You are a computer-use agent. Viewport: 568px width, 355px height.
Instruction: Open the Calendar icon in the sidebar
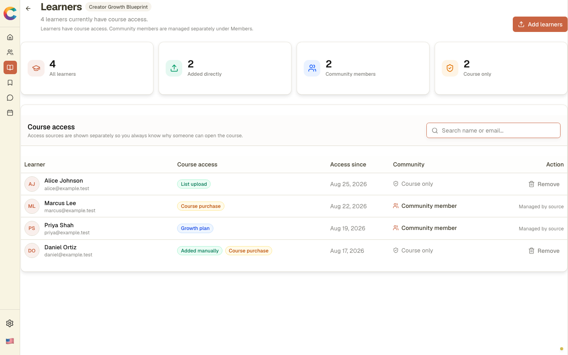coord(10,113)
